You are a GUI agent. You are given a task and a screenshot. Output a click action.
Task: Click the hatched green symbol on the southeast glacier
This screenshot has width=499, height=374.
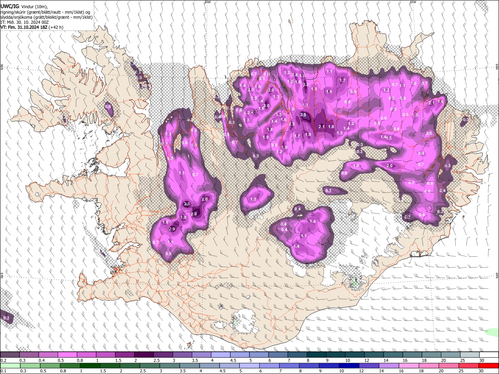pos(355,282)
